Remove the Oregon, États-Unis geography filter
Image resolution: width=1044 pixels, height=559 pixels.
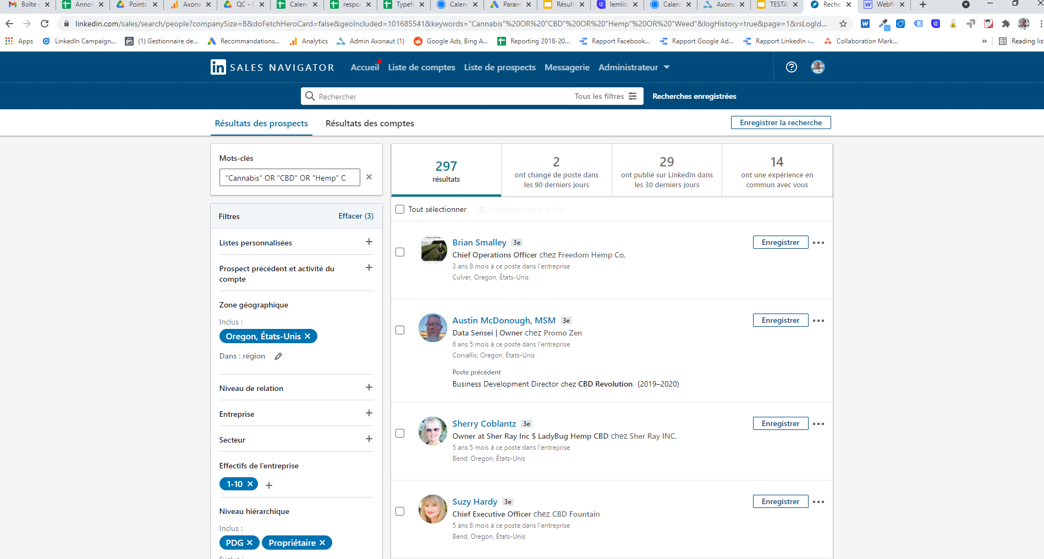tap(307, 336)
